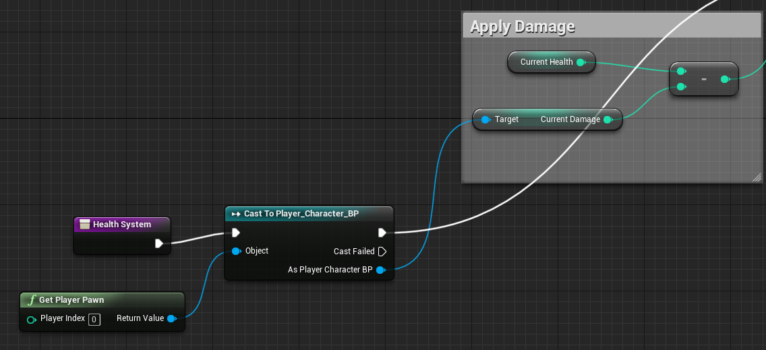Click the Object input pin on Cast node
The height and width of the screenshot is (350, 766).
click(236, 251)
